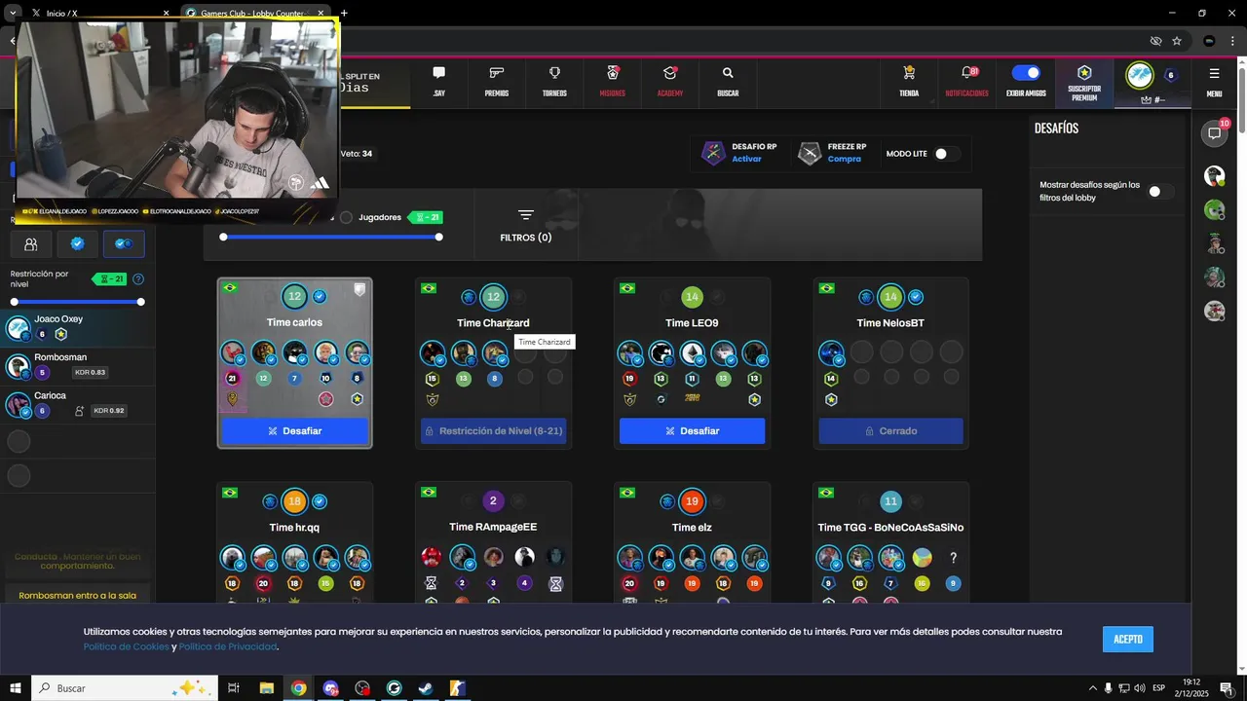
Task: Open the Premios trophy icon in navbar
Action: pos(497,73)
